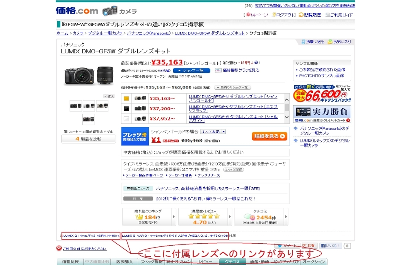
Task: Open パナソニック(Panasonic) breadcrumb
Action: [x=149, y=33]
